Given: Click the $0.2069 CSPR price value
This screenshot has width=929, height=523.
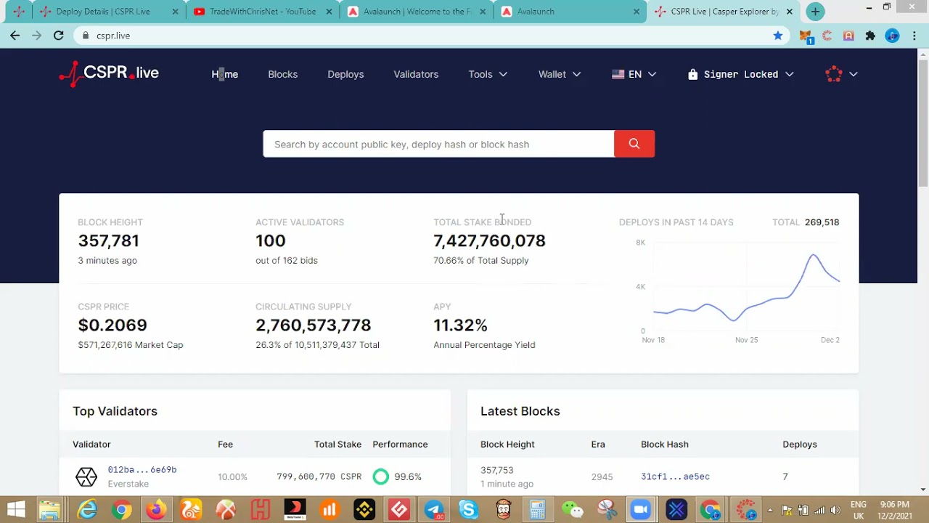Looking at the screenshot, I should point(112,325).
